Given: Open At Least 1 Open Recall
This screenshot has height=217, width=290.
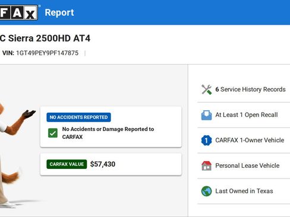Looking at the screenshot, I should point(244,115).
